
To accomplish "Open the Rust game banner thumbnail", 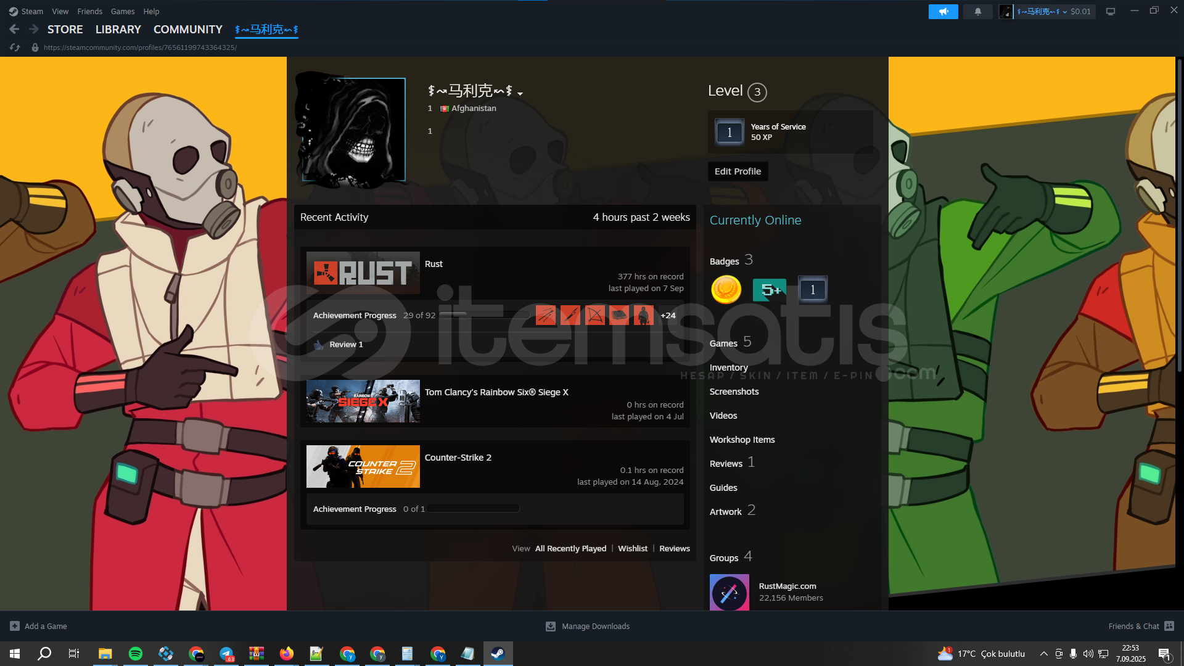I will pyautogui.click(x=363, y=273).
